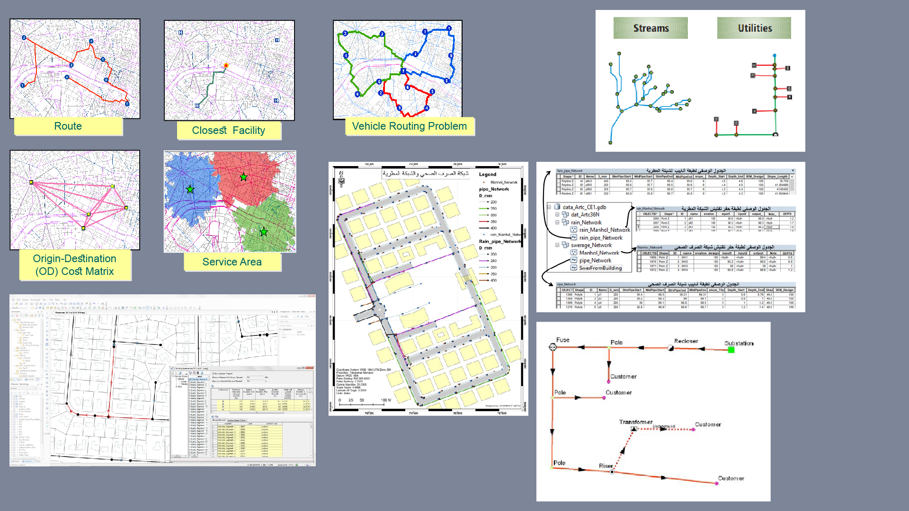Click the Riser node symbol

point(612,472)
